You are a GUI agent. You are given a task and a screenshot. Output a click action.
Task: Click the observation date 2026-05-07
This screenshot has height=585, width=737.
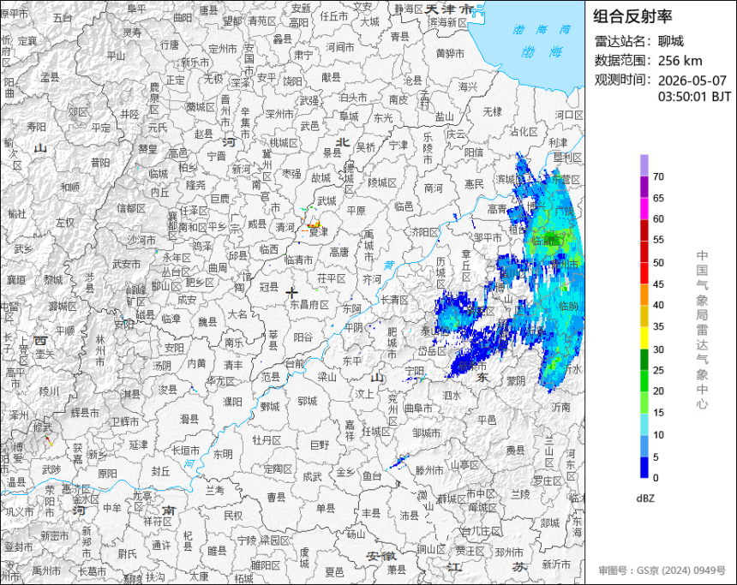pos(692,81)
